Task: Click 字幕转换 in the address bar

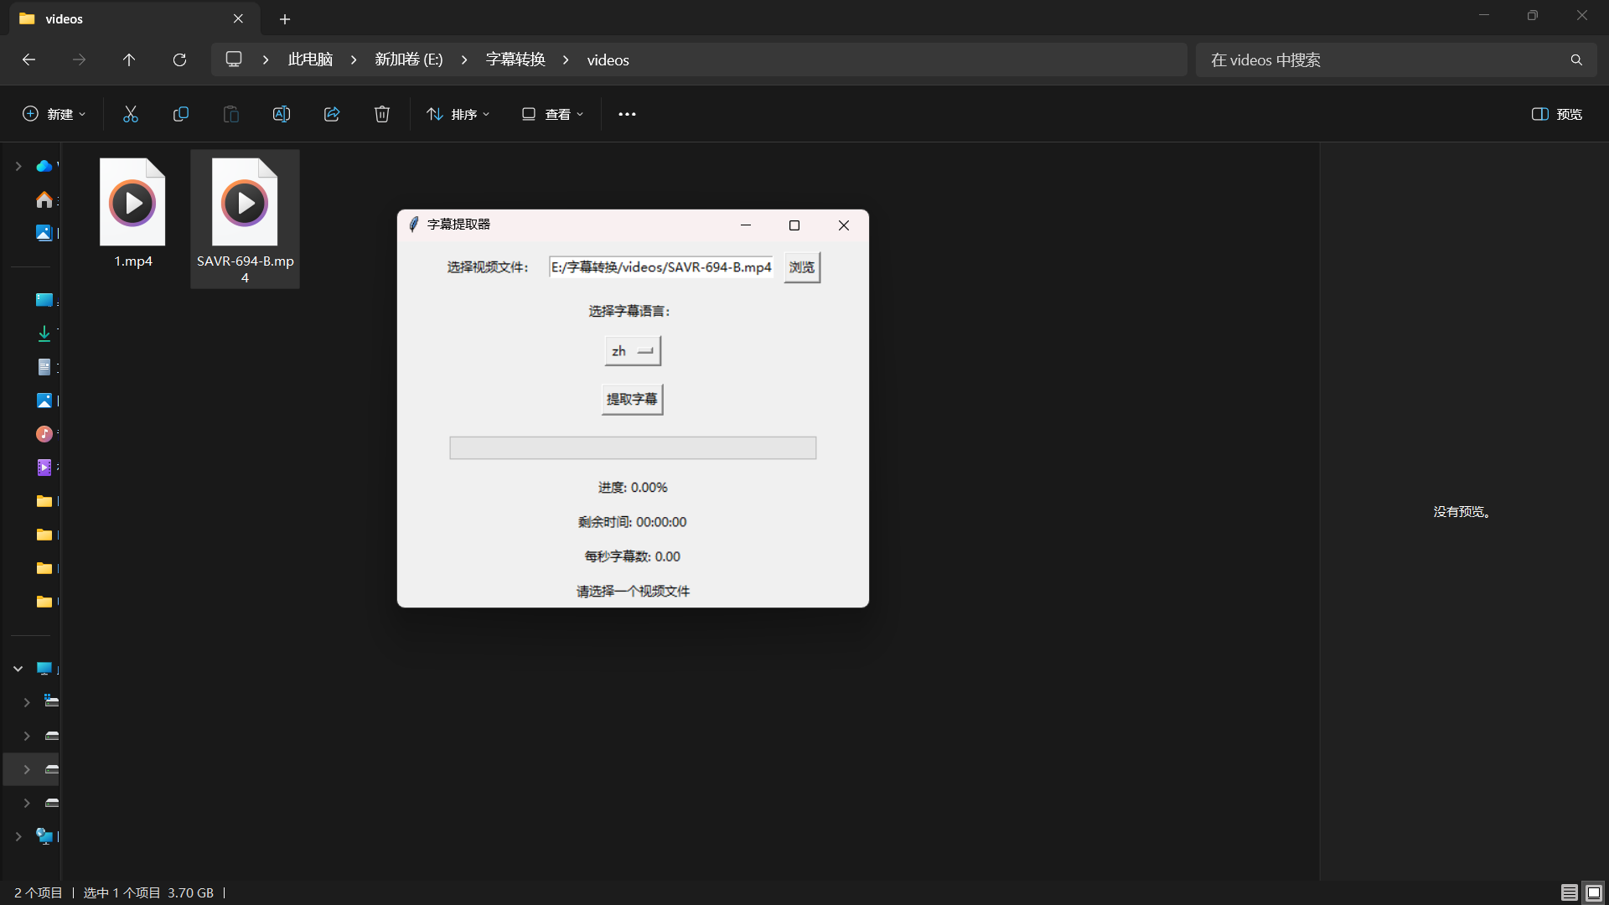Action: point(515,59)
